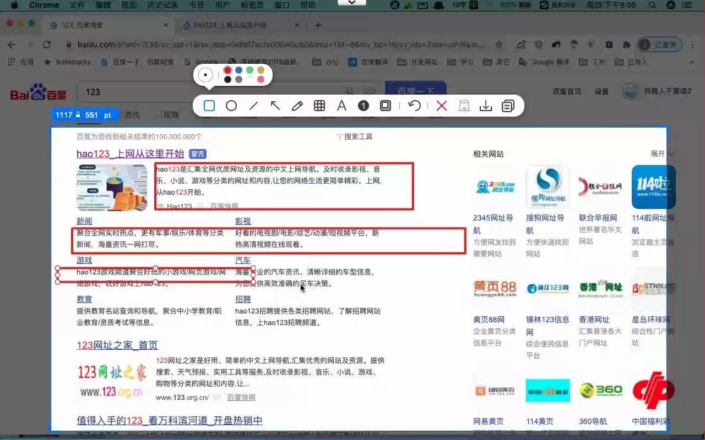Expand related sites with 展开

(x=662, y=154)
